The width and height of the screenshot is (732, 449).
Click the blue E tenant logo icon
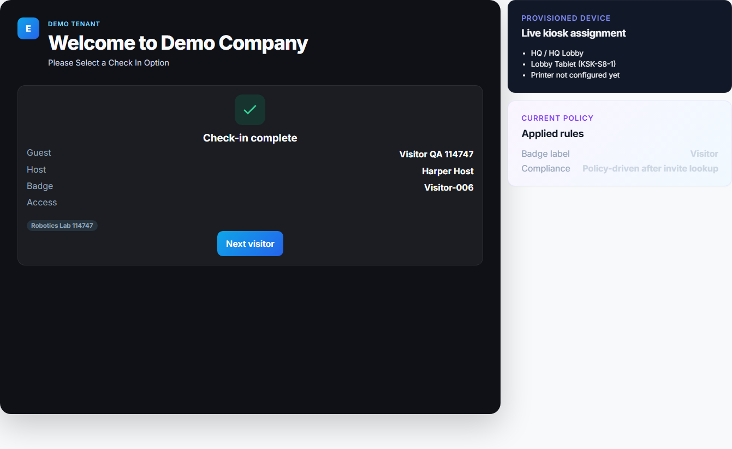coord(28,28)
